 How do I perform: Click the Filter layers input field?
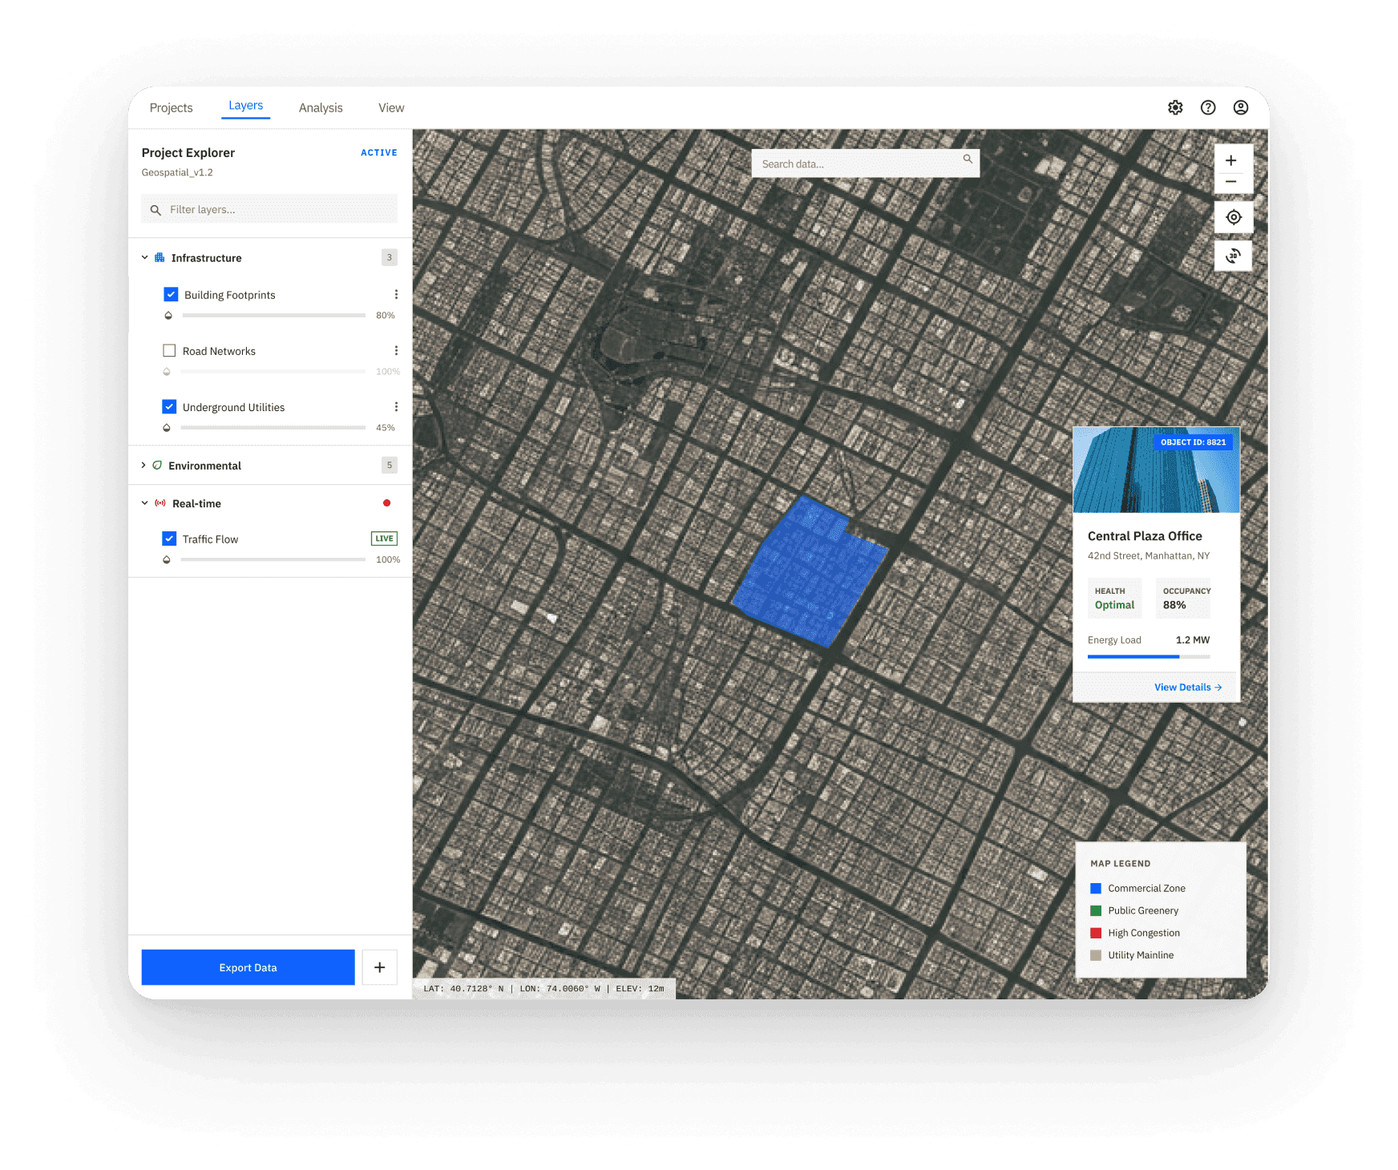pyautogui.click(x=269, y=209)
